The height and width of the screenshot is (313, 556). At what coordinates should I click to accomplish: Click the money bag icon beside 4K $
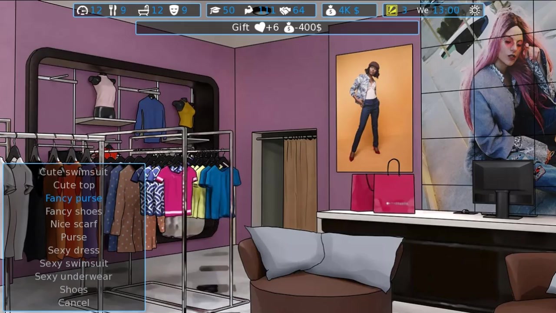pos(331,10)
